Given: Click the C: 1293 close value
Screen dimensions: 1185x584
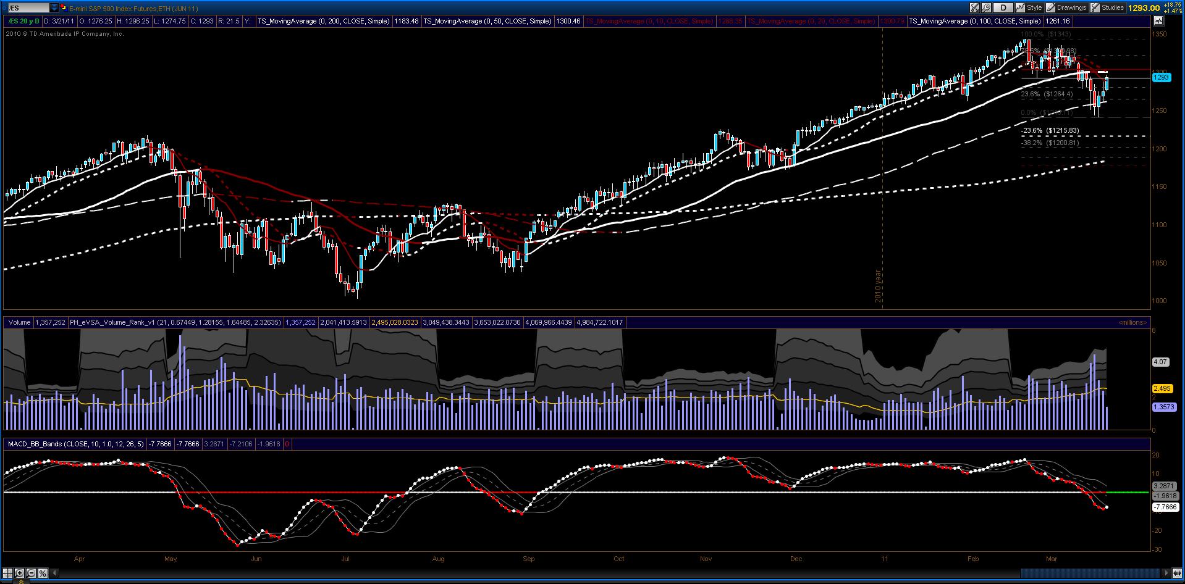Looking at the screenshot, I should coord(202,21).
